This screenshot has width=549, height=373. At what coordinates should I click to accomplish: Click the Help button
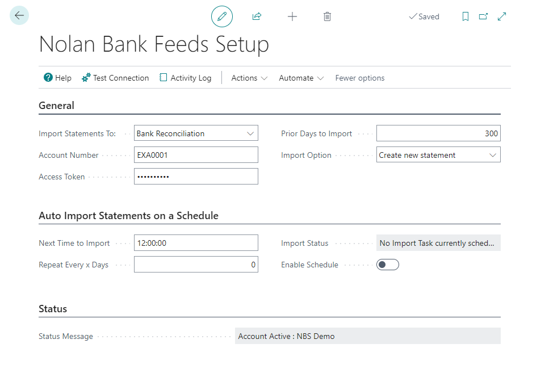coord(57,78)
